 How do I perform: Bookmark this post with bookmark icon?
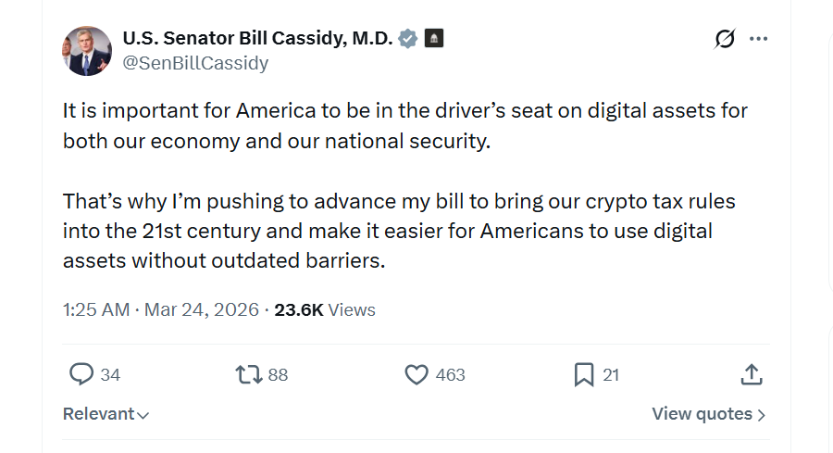point(584,374)
